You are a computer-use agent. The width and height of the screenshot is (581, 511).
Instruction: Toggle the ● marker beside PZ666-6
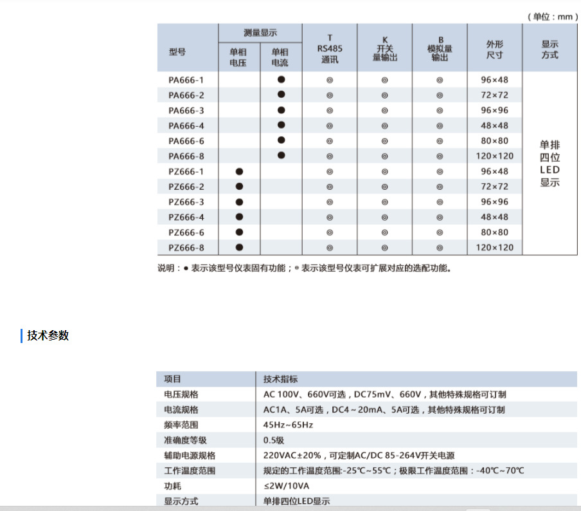(240, 232)
